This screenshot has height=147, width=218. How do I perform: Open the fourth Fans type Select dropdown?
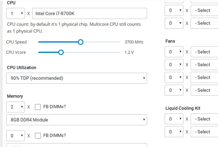[204, 90]
